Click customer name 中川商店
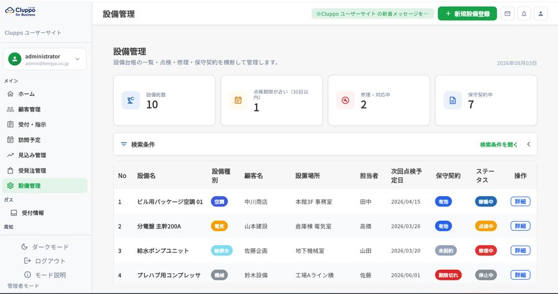 [x=256, y=202]
